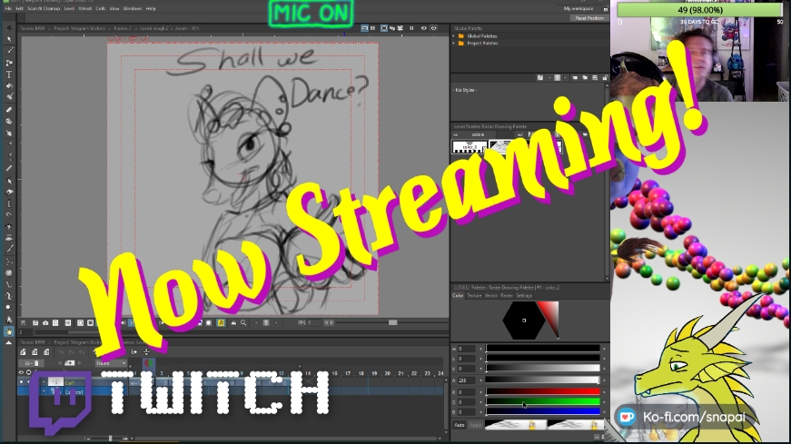Select the Iron tool
Screen dimensions: 791x444
[x=9, y=238]
